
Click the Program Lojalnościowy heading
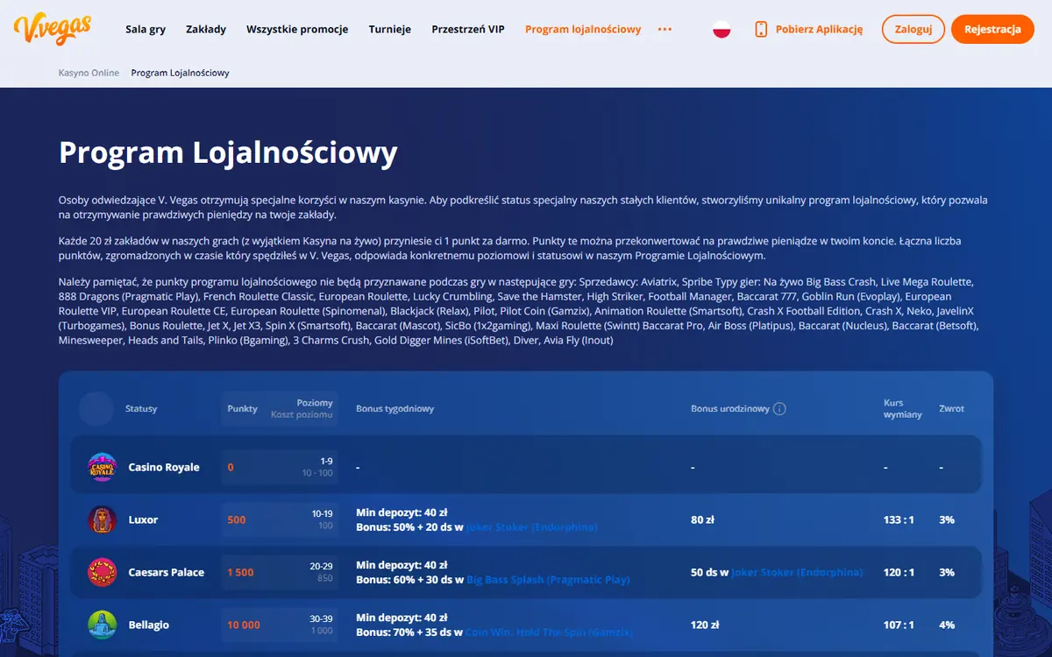228,152
